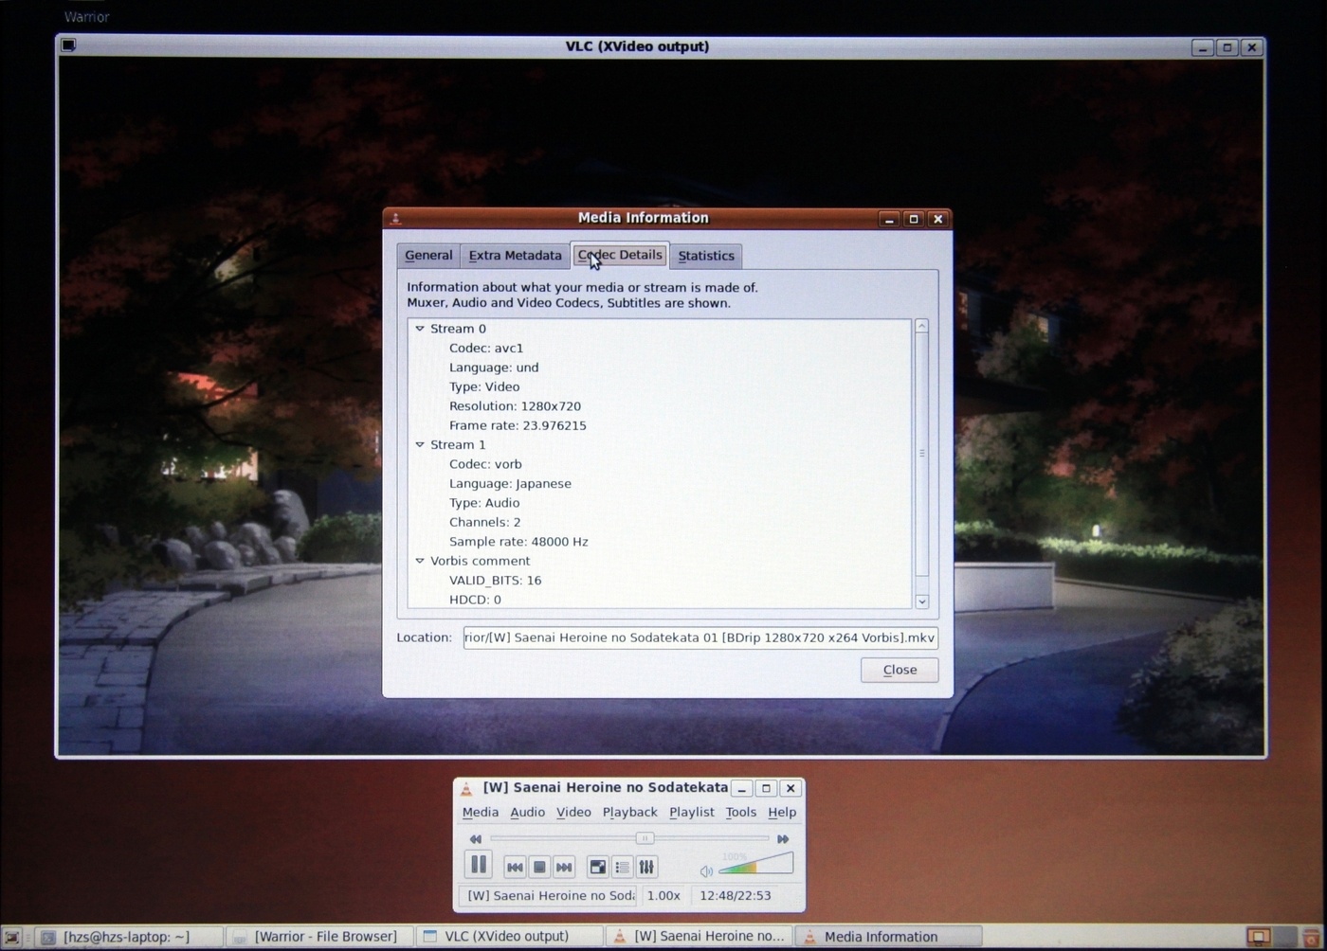Switch to Warrior File Browser taskbar button
1327x951 pixels.
pos(320,937)
